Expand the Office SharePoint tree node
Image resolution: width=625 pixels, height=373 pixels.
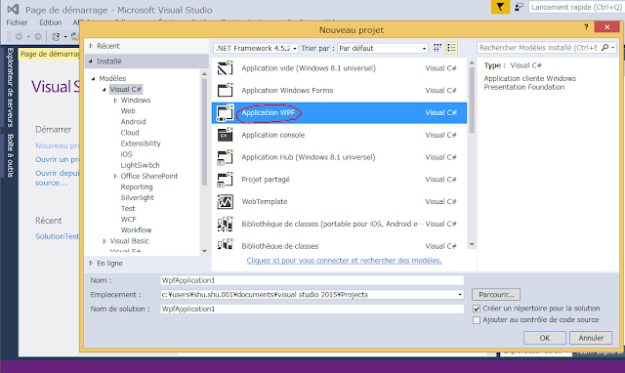click(115, 176)
